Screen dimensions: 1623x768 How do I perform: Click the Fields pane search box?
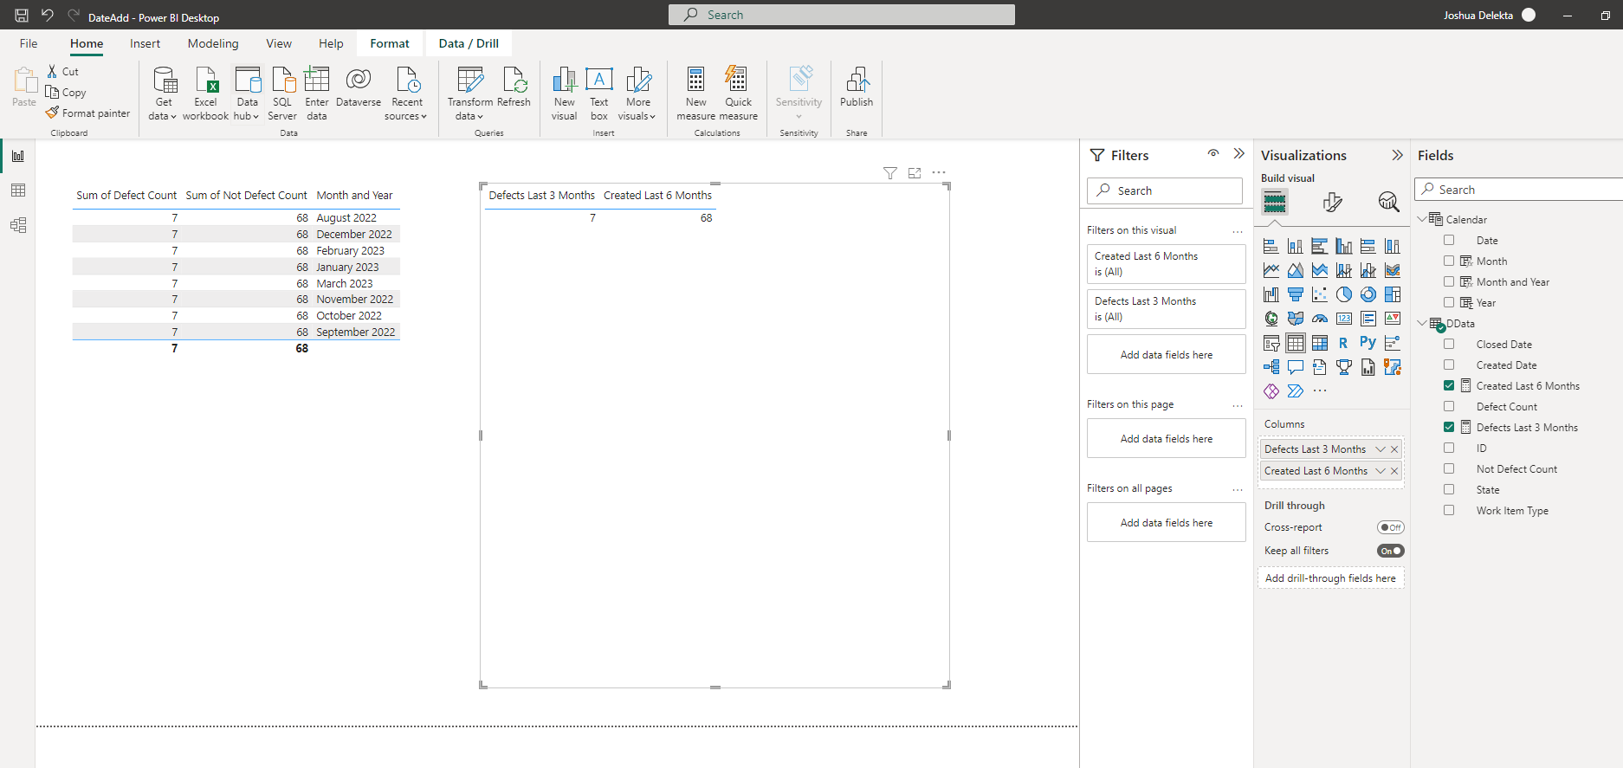coord(1520,190)
